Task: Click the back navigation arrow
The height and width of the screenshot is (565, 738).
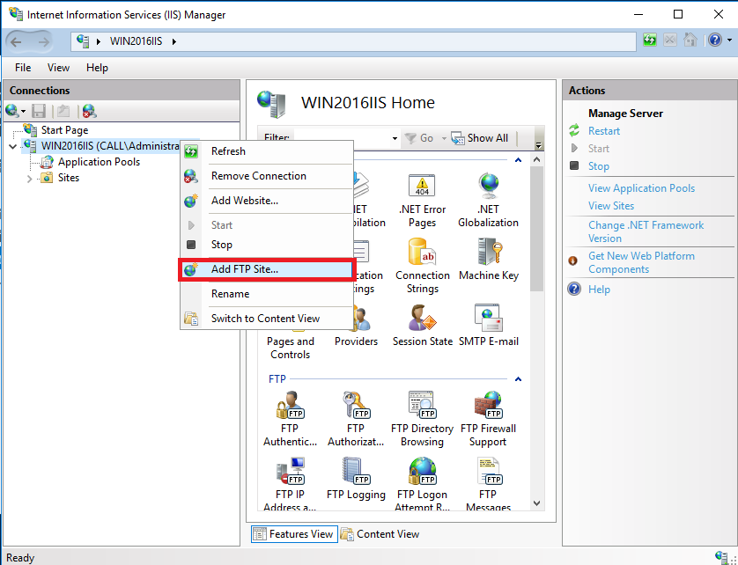Action: pos(16,42)
